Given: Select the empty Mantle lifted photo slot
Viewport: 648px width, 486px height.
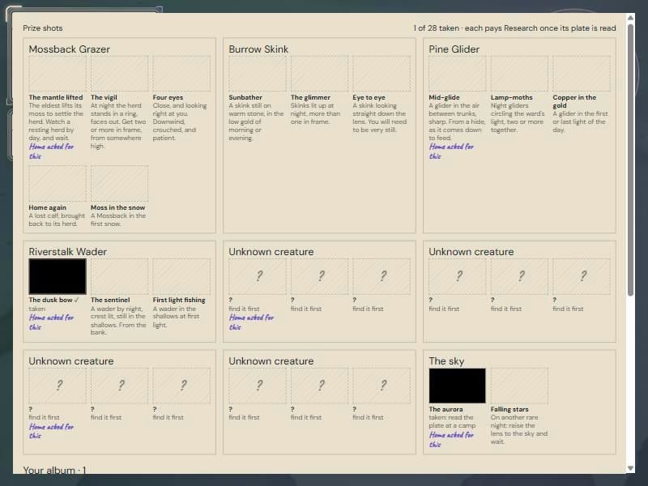Looking at the screenshot, I should click(58, 74).
